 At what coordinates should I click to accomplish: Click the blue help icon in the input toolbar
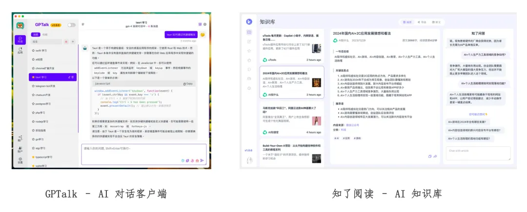[183, 161]
